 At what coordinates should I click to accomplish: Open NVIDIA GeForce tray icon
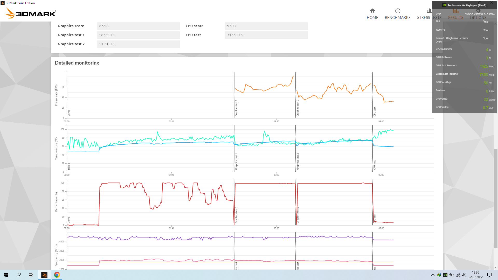[x=445, y=275]
